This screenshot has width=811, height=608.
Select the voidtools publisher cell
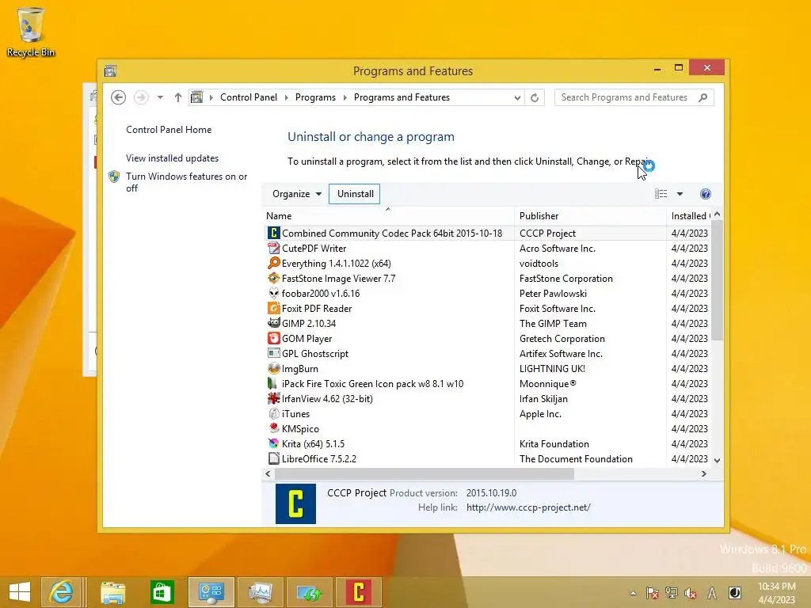point(539,263)
